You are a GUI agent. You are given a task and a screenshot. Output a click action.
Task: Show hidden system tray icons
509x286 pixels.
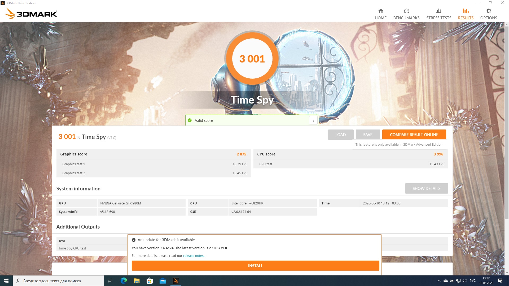439,281
